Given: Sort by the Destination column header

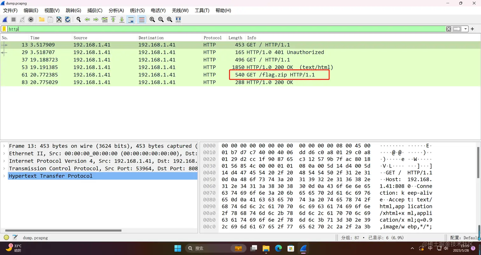Looking at the screenshot, I should click(x=170, y=38).
